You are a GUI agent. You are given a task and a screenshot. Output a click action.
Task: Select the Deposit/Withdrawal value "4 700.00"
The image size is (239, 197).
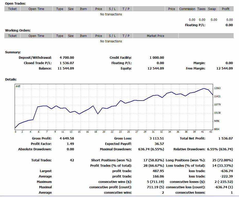[x=67, y=58]
